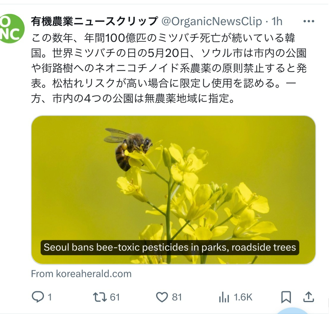The image size is (329, 314).
Task: Open the share menu via the upload icon
Action: (309, 297)
